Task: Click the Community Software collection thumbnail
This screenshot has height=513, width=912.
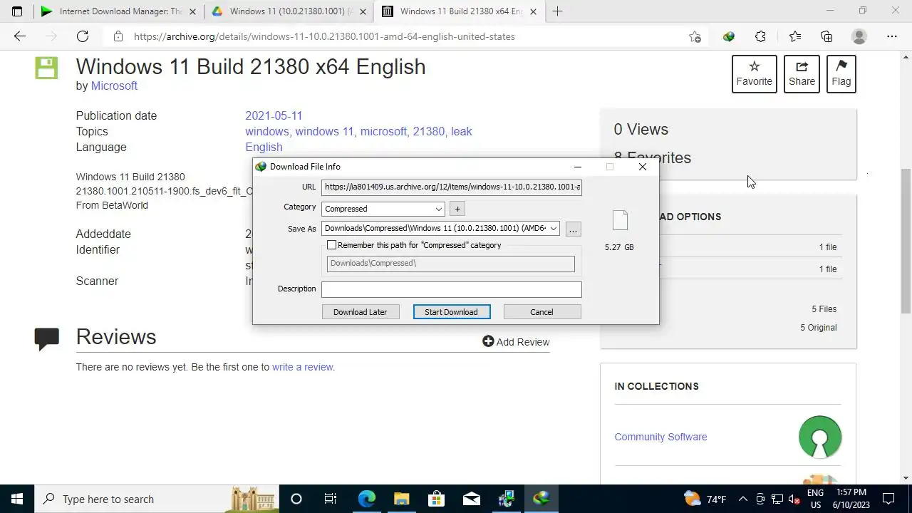Action: [x=820, y=437]
